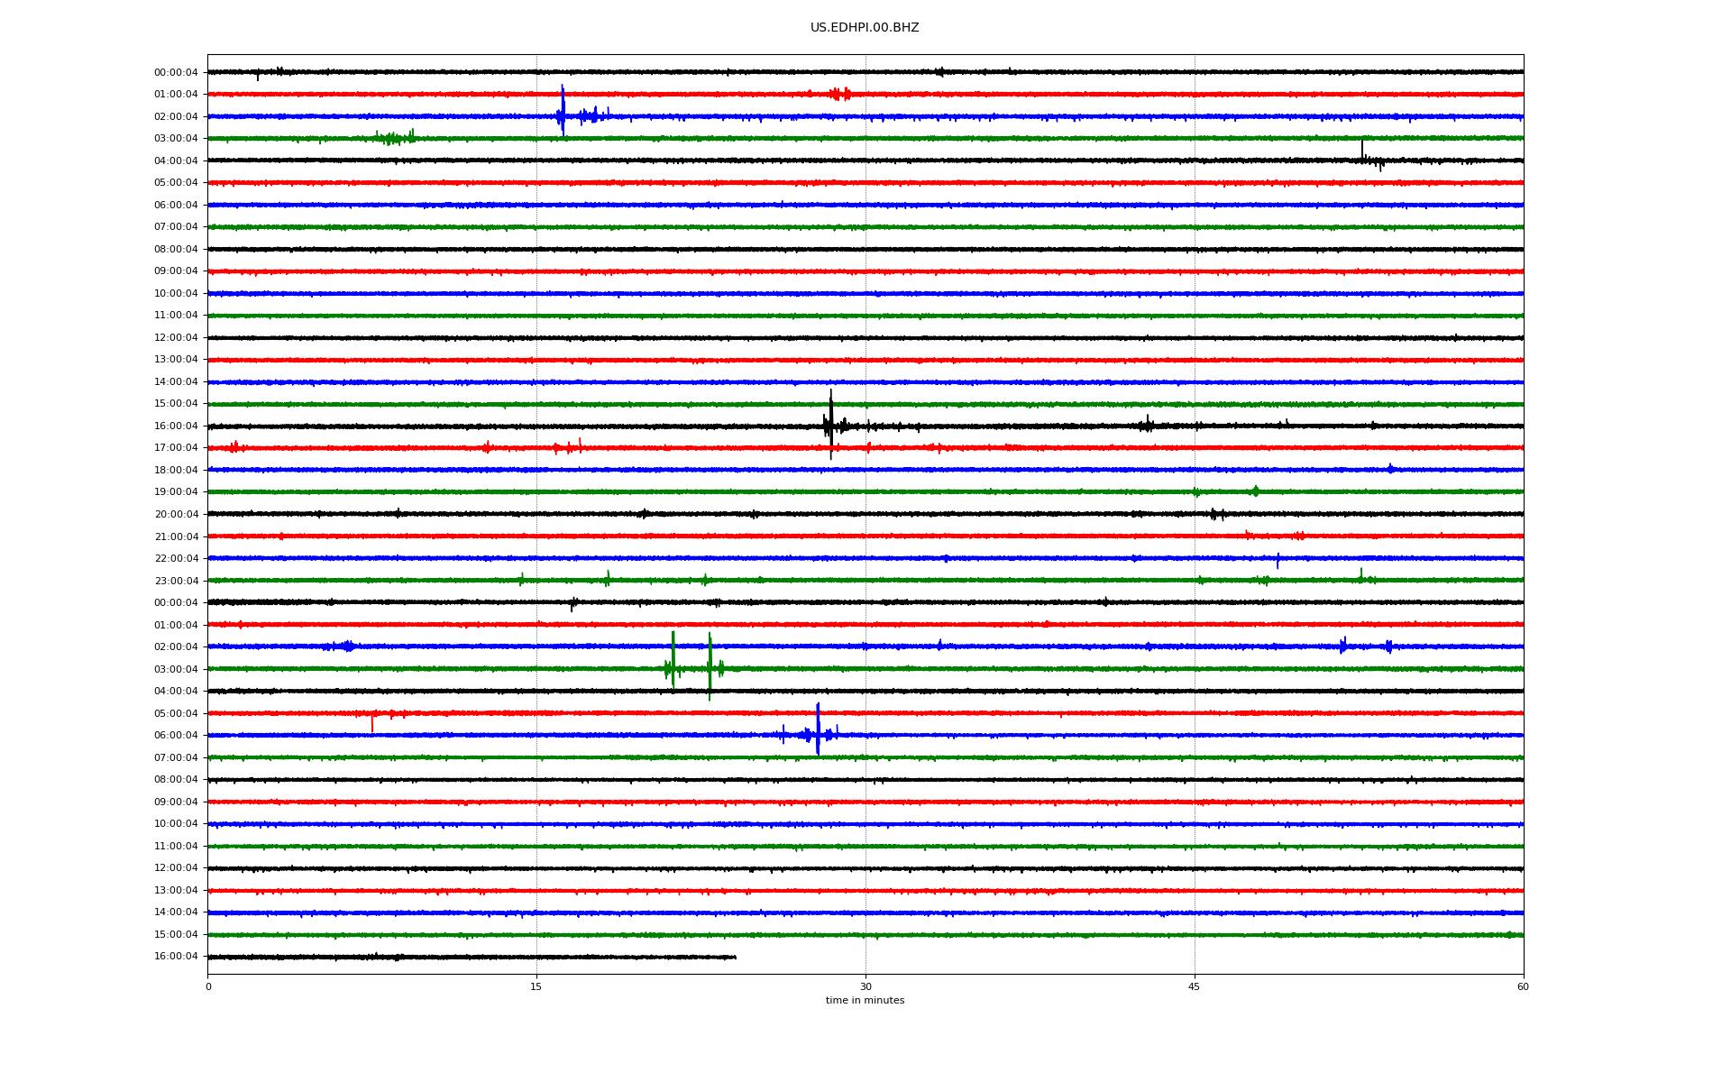
Task: Select the 22:00:04 trace time label
Action: 176,559
